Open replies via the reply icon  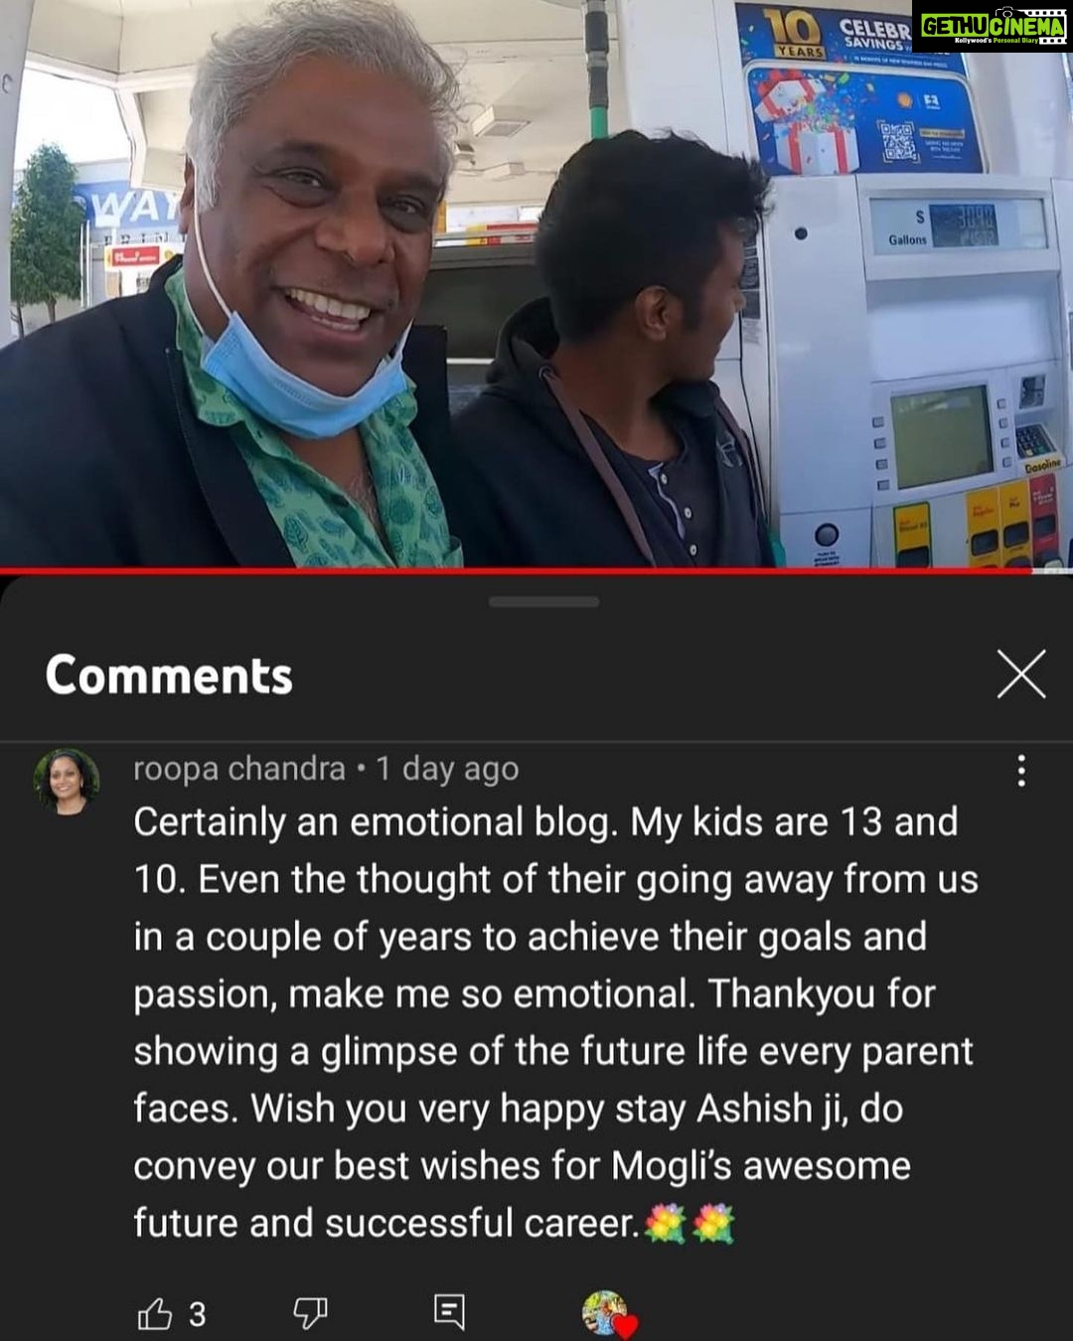point(449,1311)
